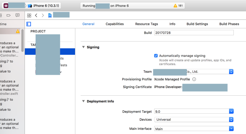Click the Build number input field
This screenshot has height=134, width=246.
pos(194,33)
